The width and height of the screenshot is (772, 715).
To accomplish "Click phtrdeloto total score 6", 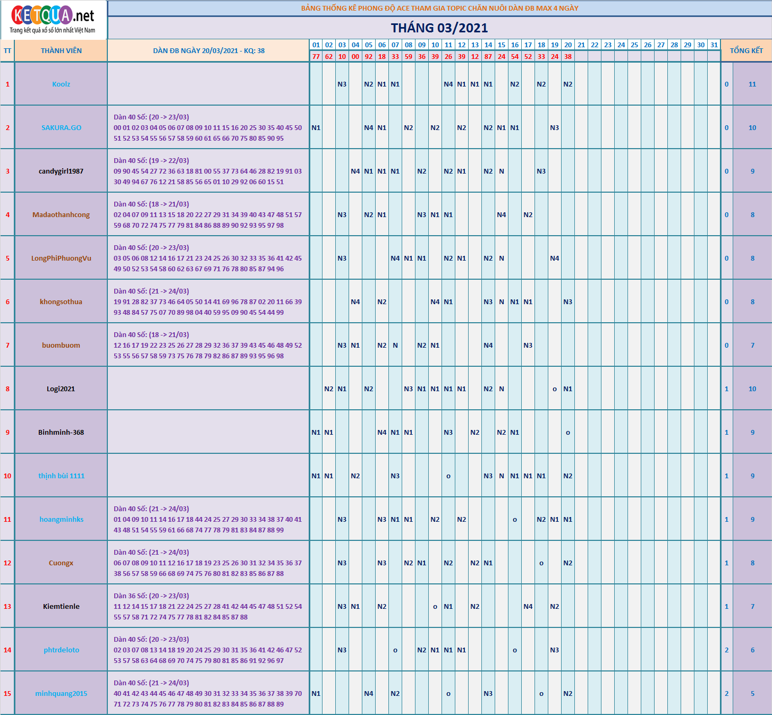I will (x=752, y=650).
